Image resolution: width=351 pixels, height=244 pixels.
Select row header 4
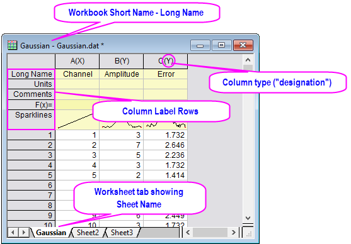point(31,165)
